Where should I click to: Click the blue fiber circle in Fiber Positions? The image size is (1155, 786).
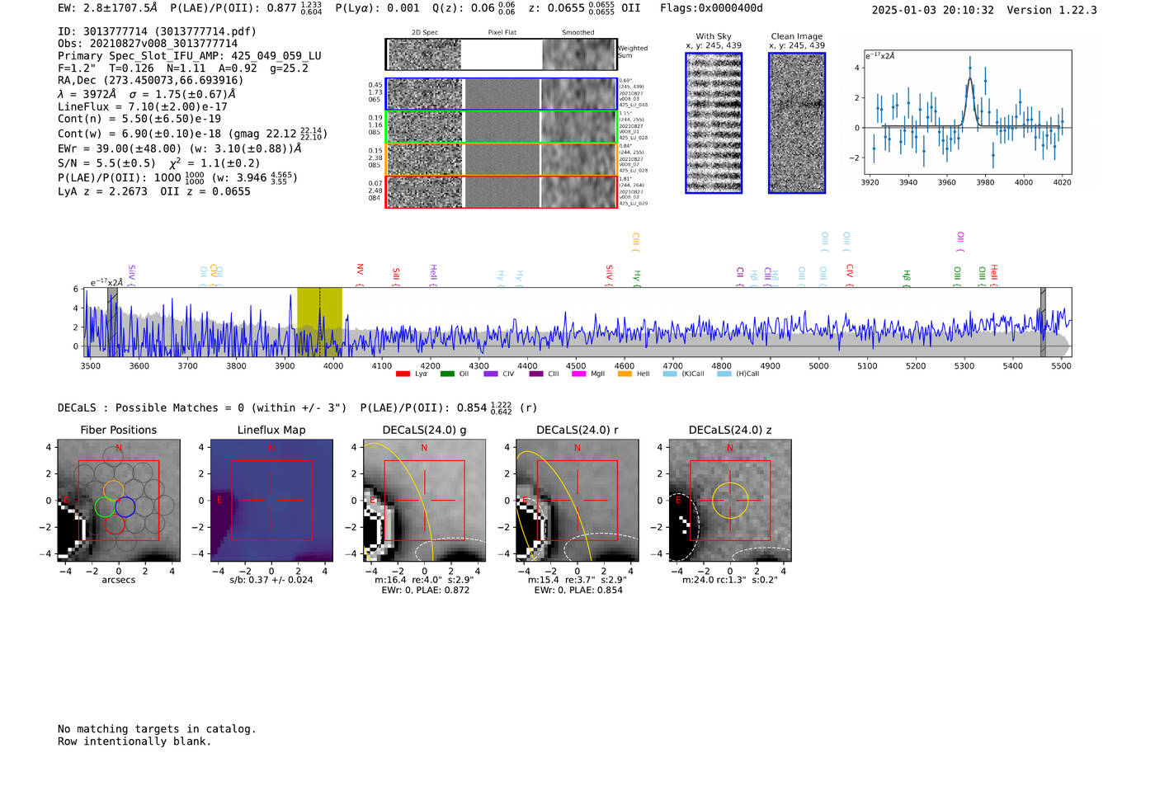(x=125, y=507)
